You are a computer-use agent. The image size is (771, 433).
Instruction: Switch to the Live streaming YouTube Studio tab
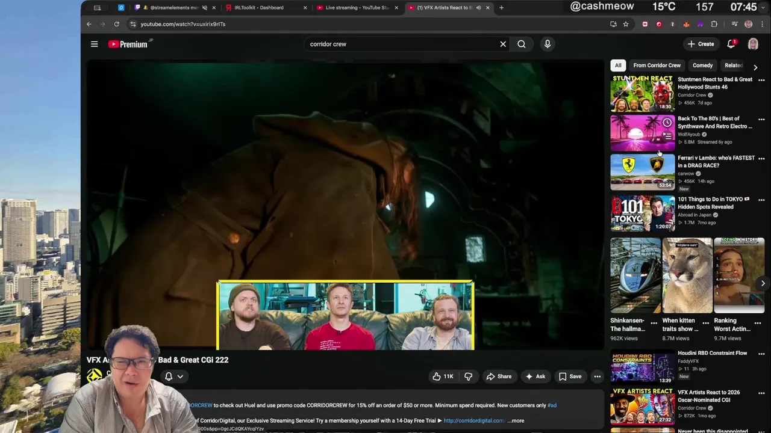pos(357,8)
